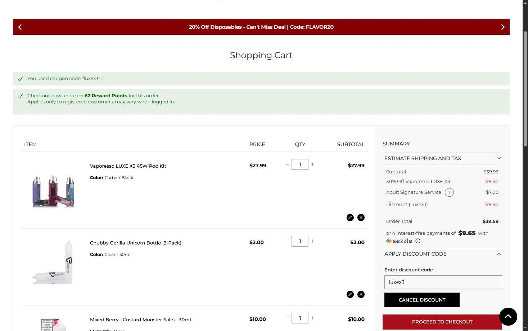Image resolution: width=528 pixels, height=331 pixels.
Task: Click the Vaporesso LUXE X3 product thumbnail
Action: pos(53,191)
